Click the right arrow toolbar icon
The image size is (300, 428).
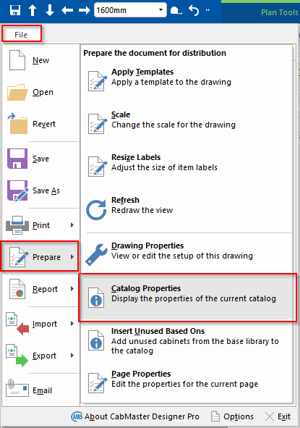pyautogui.click(x=84, y=10)
